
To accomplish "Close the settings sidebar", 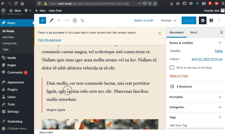I will point(222,32).
